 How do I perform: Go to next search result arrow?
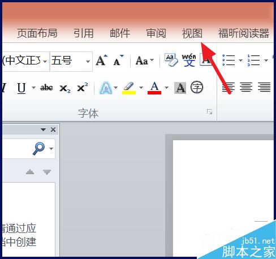click(47, 172)
